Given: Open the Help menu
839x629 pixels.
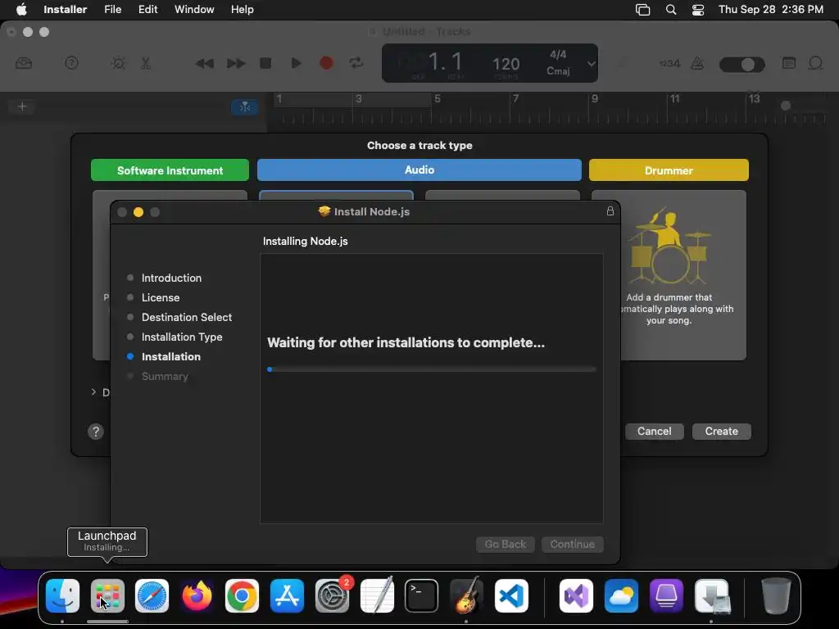Looking at the screenshot, I should pos(242,9).
